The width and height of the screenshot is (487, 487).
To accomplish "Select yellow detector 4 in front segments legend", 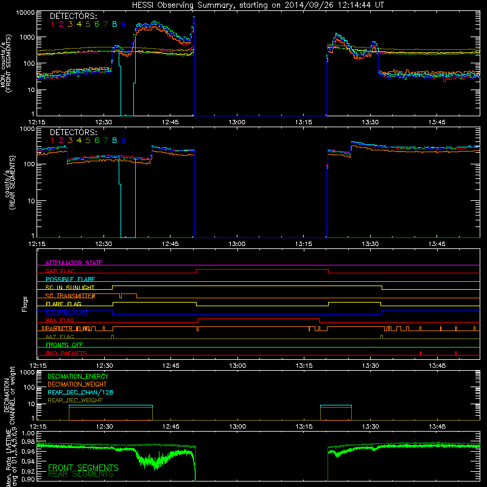I will (79, 24).
